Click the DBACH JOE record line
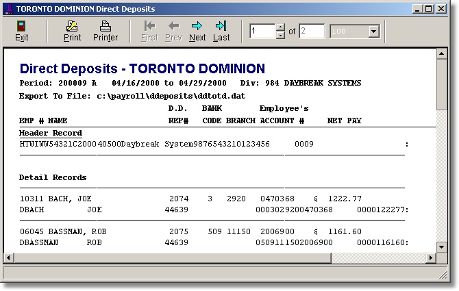The height and width of the screenshot is (291, 459). click(x=214, y=210)
